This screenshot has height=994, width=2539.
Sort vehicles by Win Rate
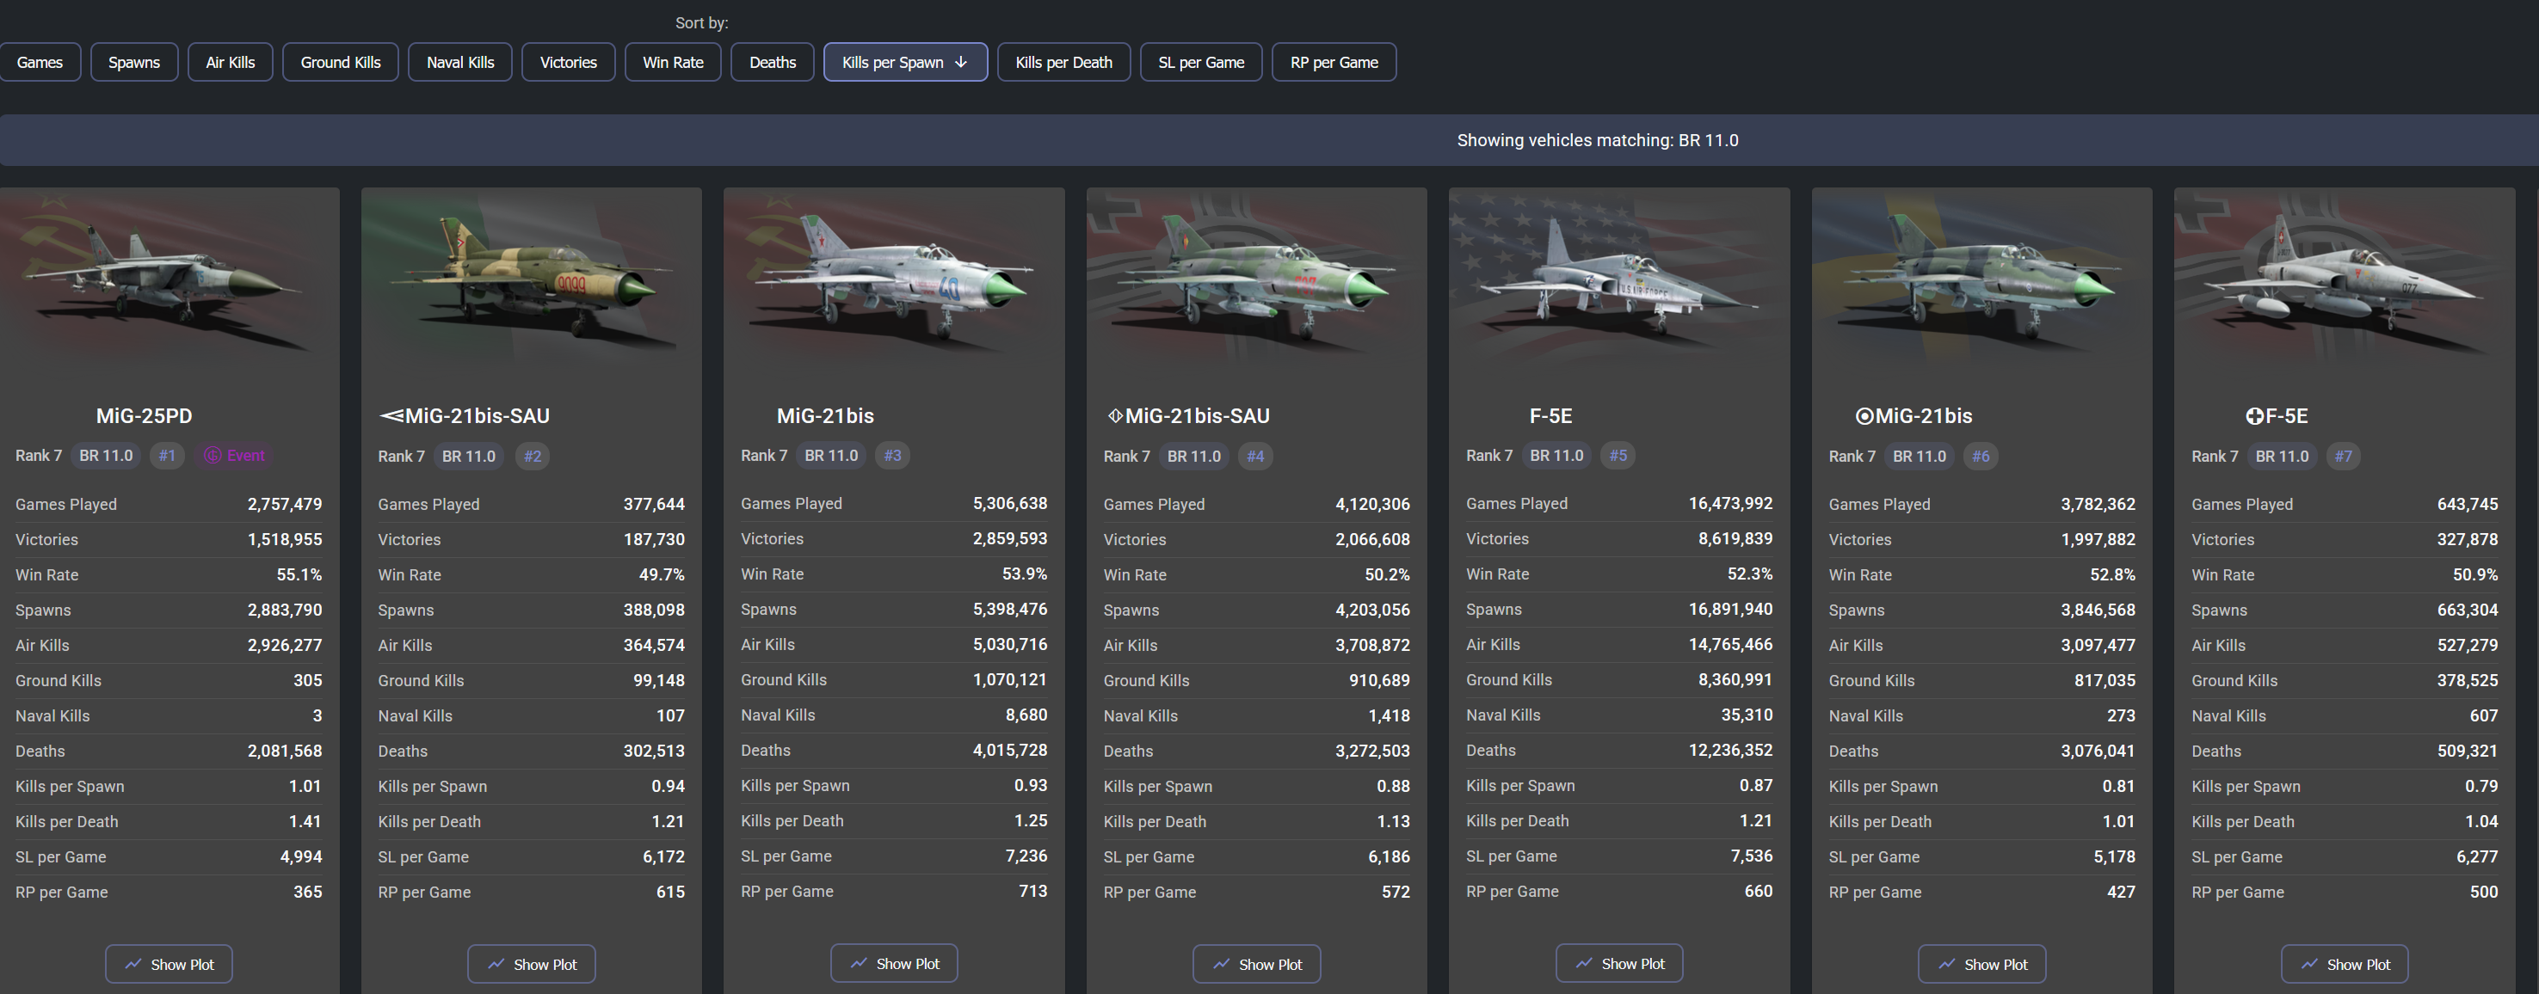pos(673,62)
